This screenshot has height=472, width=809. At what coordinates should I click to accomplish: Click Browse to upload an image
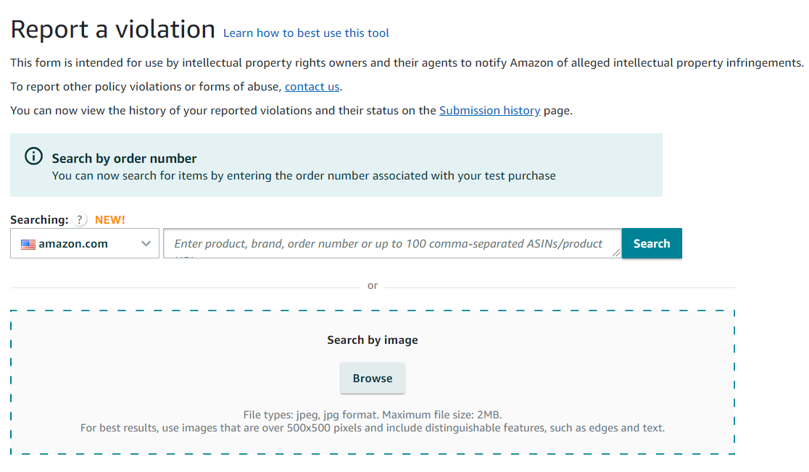(x=373, y=378)
